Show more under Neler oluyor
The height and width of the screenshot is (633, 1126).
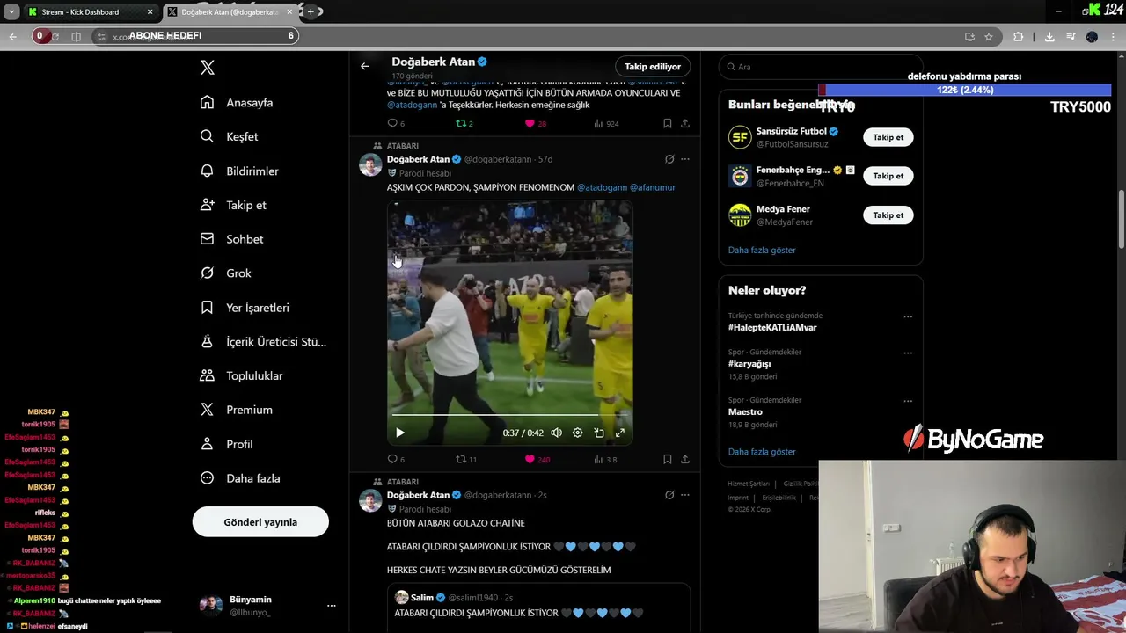[762, 452]
